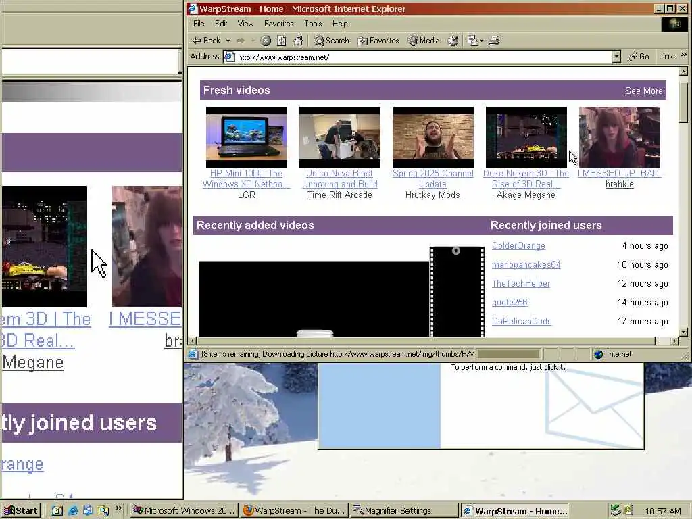
Task: Open TheTechHelper user profile link
Action: pyautogui.click(x=521, y=284)
